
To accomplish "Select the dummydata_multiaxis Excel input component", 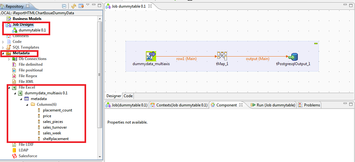I will pyautogui.click(x=151, y=56).
